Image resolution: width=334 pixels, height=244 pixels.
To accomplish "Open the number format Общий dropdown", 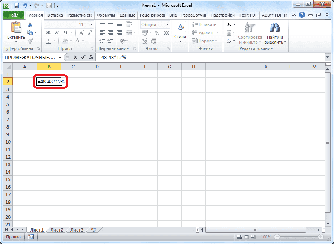I will (x=167, y=24).
